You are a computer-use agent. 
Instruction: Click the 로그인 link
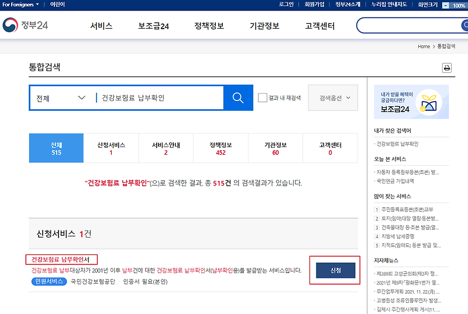click(286, 5)
